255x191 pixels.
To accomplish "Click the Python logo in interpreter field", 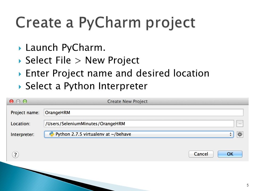I will click(x=52, y=134).
